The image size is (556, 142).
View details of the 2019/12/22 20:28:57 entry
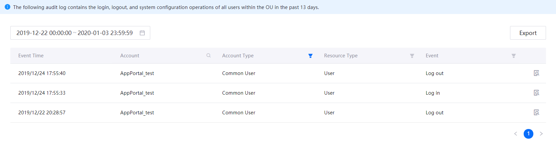tap(536, 113)
